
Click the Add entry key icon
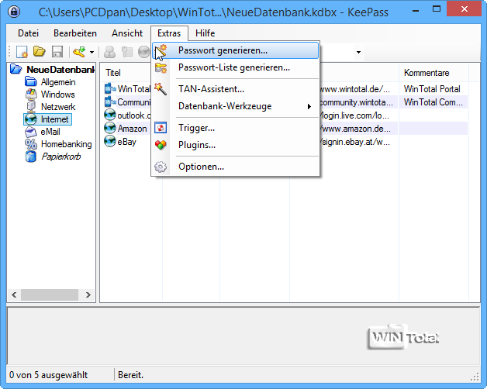(79, 52)
